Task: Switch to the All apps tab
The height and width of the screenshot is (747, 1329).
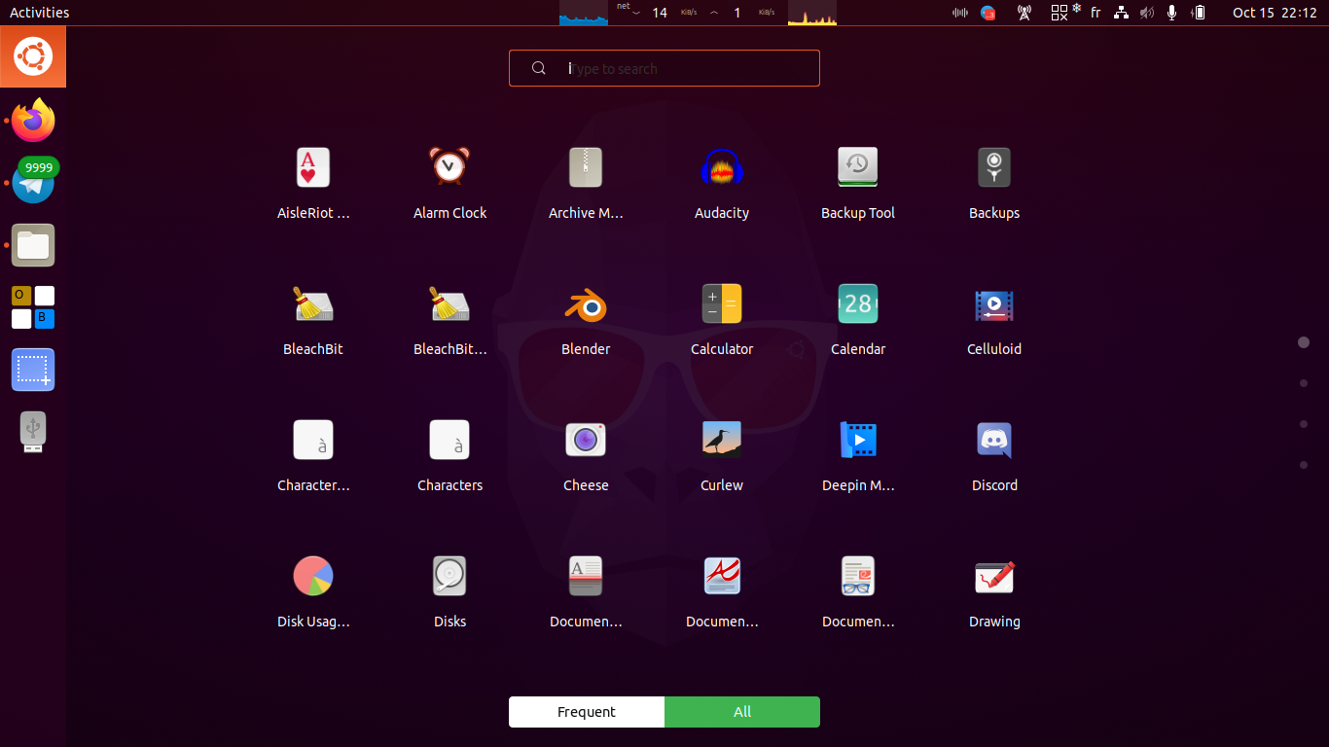Action: click(742, 712)
